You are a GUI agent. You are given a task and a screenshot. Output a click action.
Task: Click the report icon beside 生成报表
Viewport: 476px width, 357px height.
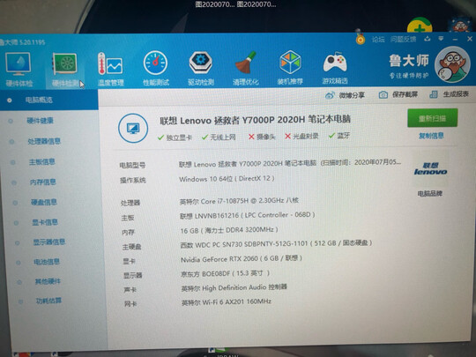[434, 94]
